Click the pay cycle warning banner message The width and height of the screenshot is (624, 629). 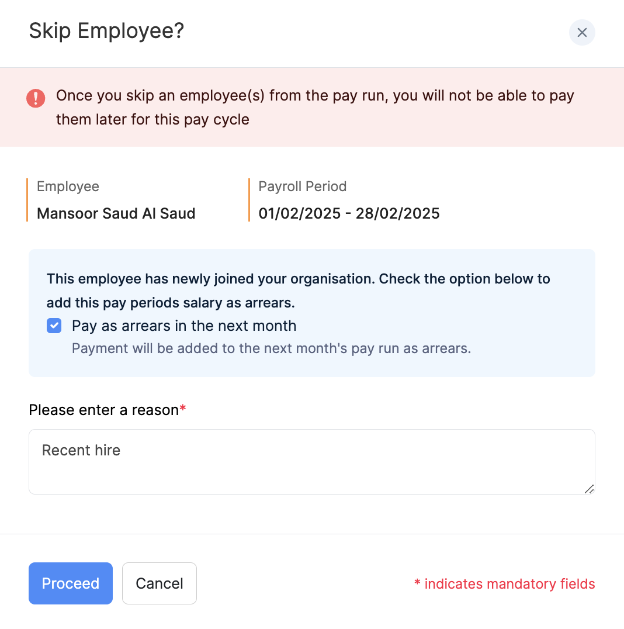coord(314,107)
